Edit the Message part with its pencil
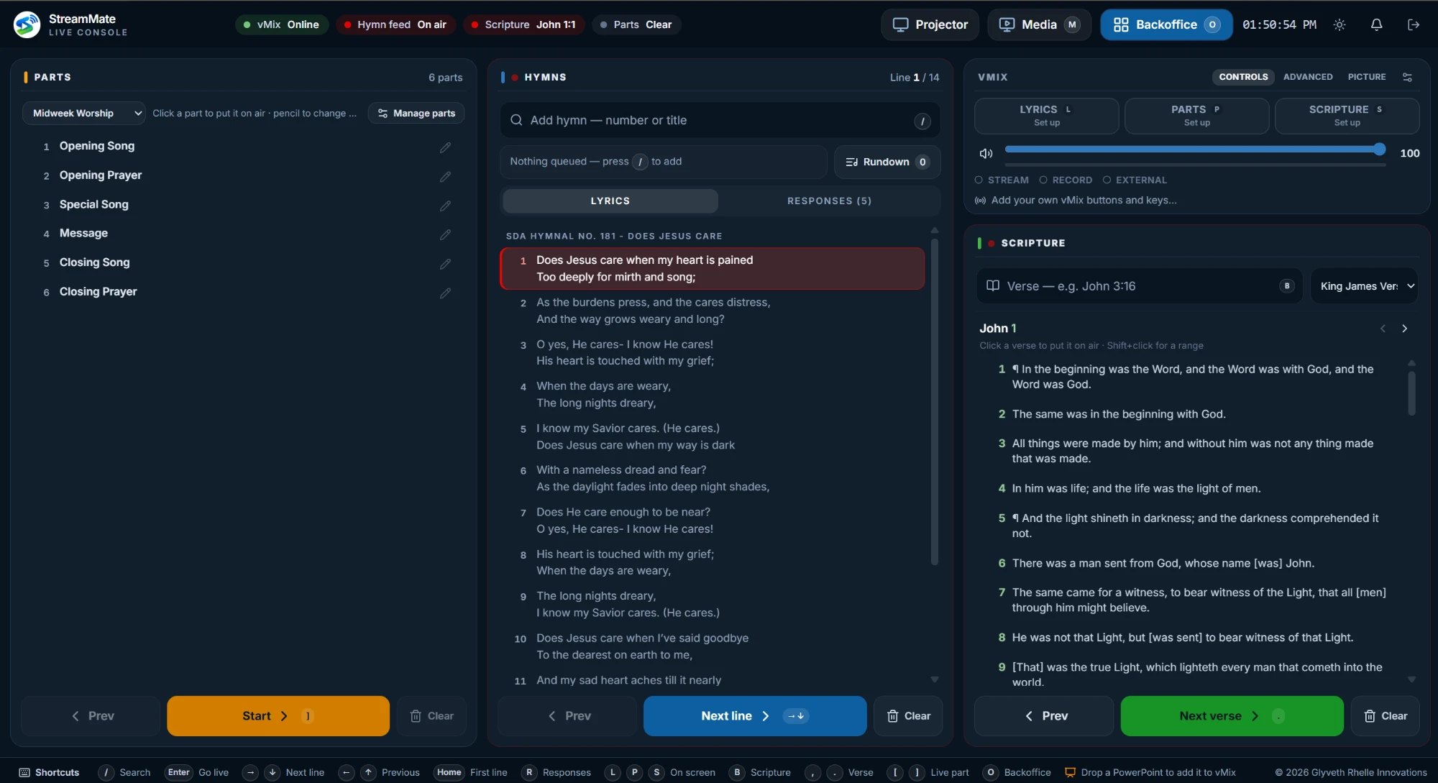This screenshot has width=1438, height=783. click(445, 234)
